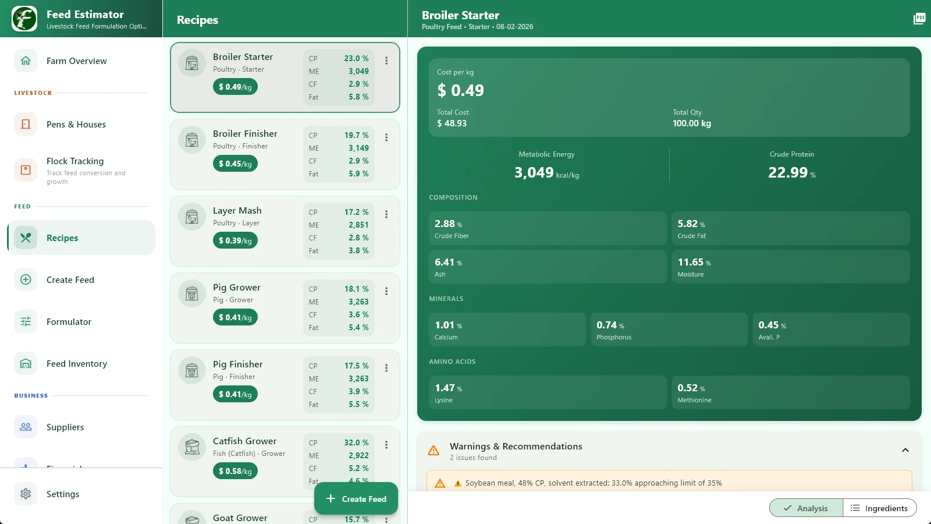Click the soybean meal warning message

coord(669,483)
